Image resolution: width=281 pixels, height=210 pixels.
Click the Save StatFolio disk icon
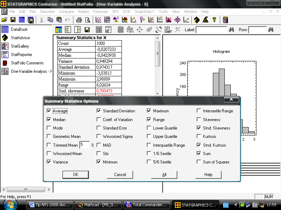click(13, 20)
